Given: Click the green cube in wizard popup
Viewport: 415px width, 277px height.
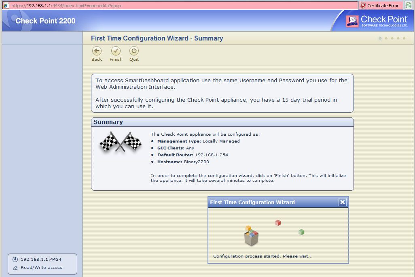Looking at the screenshot, I should 301,232.
